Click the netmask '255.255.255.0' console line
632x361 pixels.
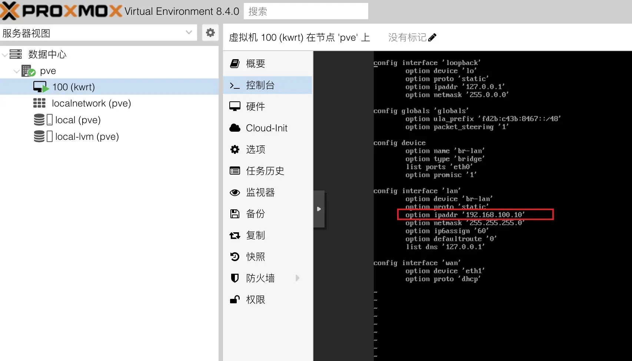(x=465, y=223)
